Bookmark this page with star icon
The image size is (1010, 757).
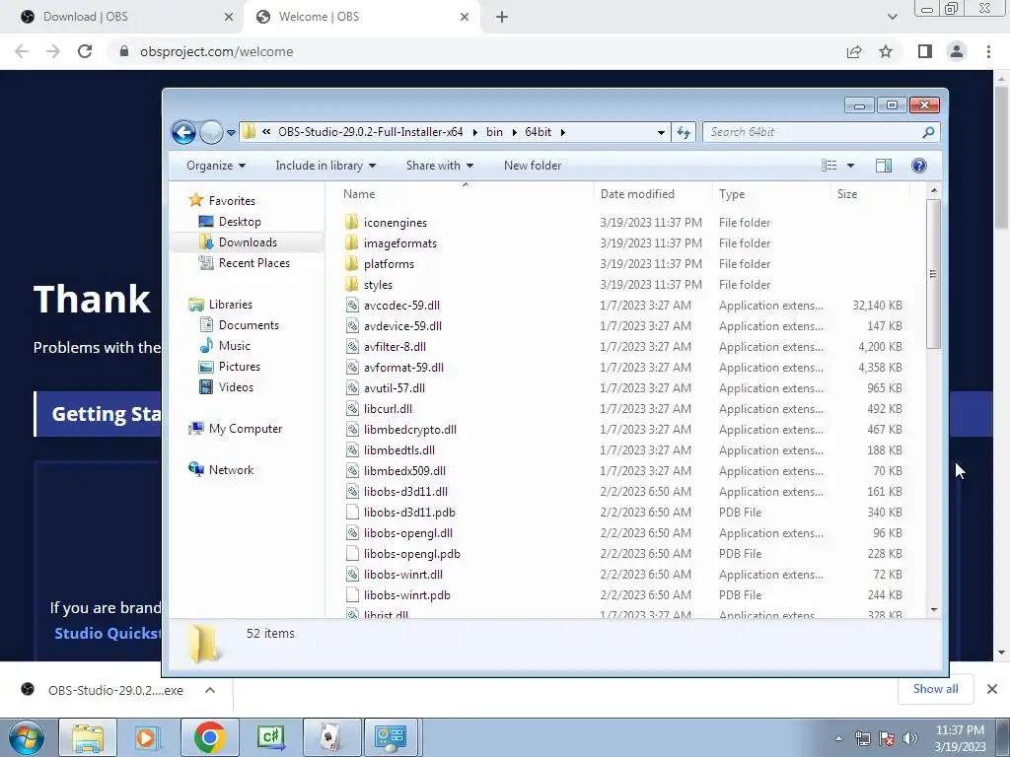(886, 51)
